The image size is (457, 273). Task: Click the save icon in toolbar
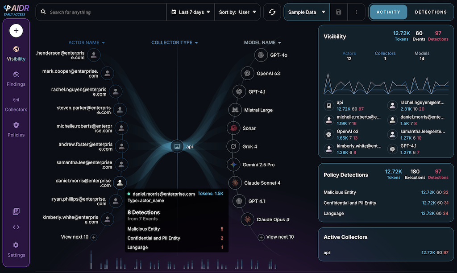click(x=339, y=12)
